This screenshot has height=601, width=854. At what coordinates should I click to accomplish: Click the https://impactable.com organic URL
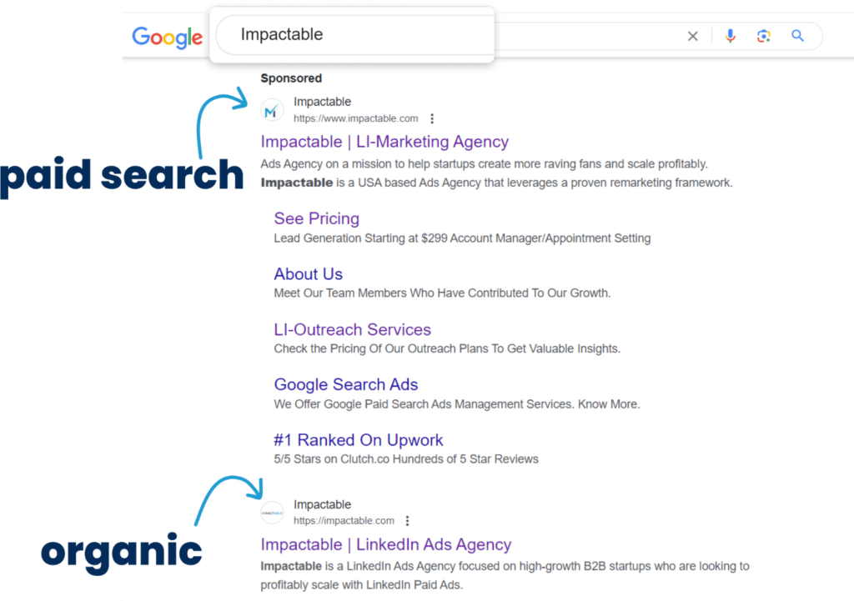(344, 521)
